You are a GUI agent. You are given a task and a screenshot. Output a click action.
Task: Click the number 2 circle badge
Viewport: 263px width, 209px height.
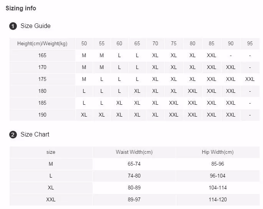click(13, 135)
